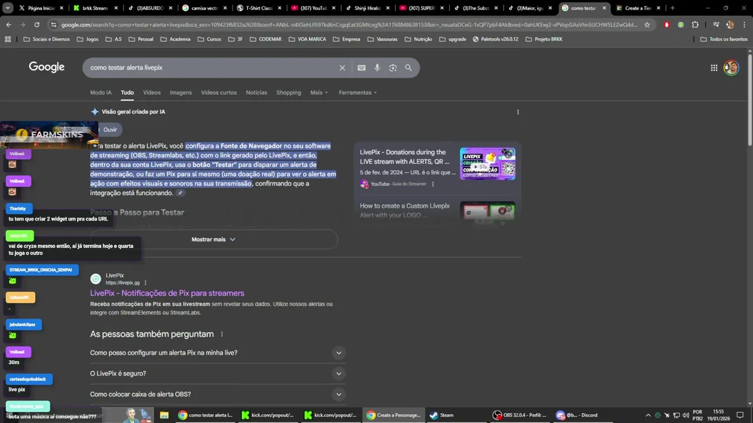Open the first 'kick.com/popout' taskbar window
Viewport: 753px width, 423px height.
point(268,415)
